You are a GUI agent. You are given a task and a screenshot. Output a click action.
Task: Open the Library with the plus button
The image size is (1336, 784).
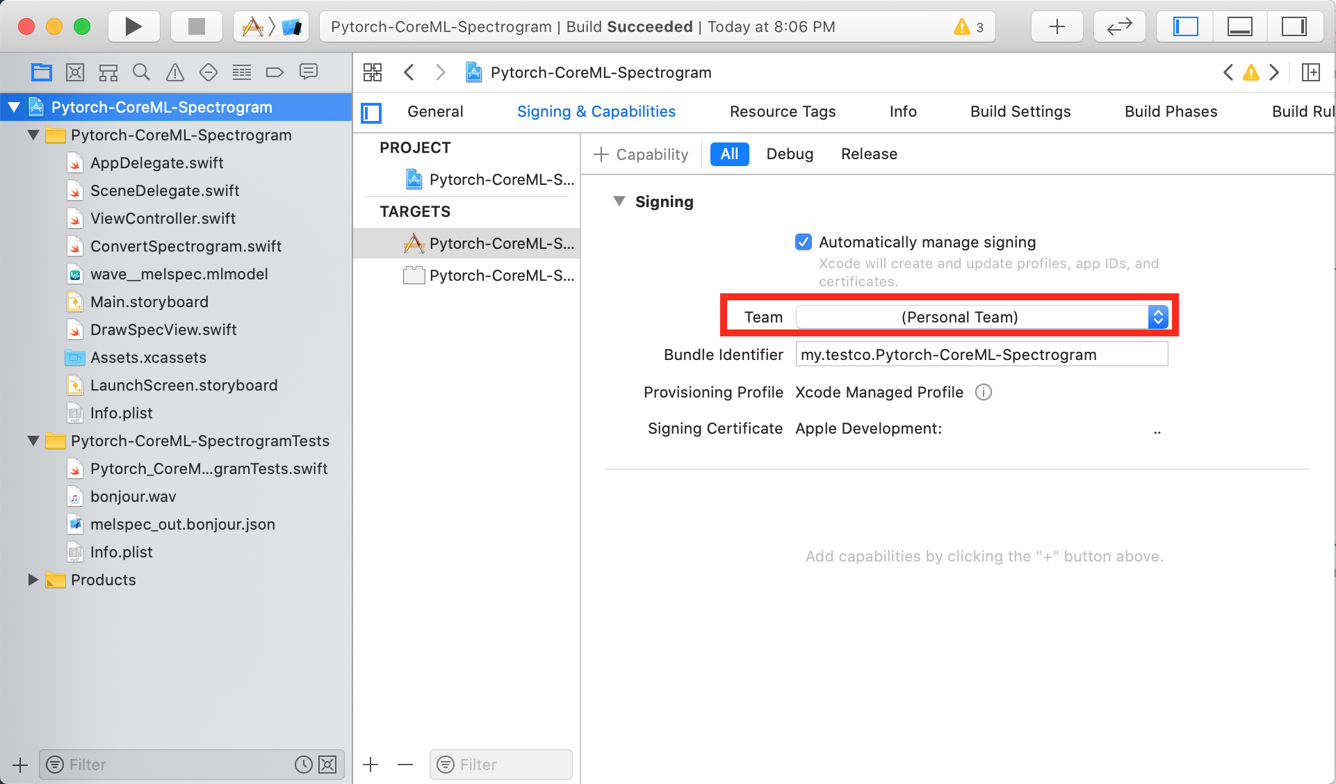tap(1057, 26)
